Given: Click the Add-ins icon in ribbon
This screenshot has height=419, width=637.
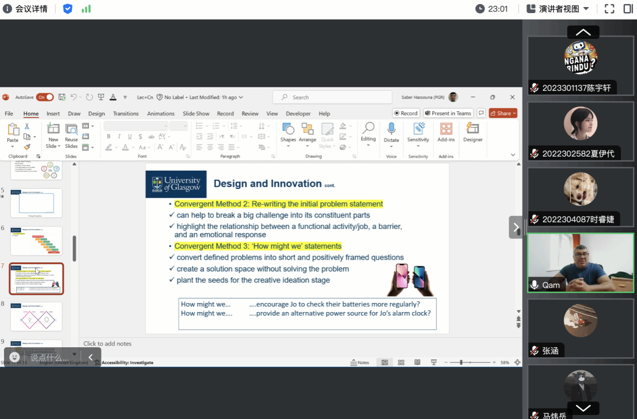Looking at the screenshot, I should 446,129.
